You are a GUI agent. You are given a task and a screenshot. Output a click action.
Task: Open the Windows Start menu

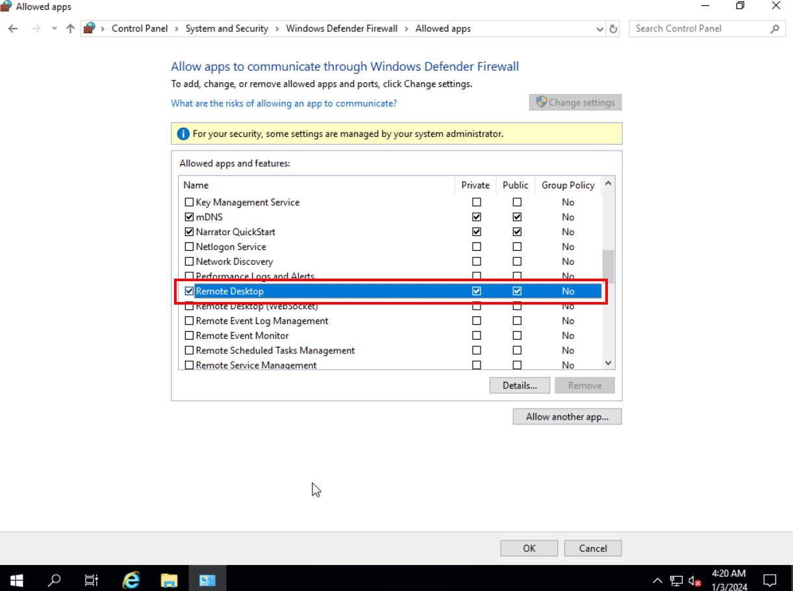[16, 579]
